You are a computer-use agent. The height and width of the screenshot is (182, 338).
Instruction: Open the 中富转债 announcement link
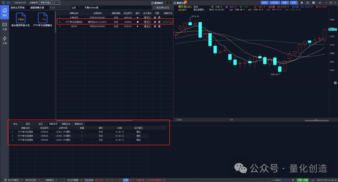pyautogui.click(x=147, y=180)
